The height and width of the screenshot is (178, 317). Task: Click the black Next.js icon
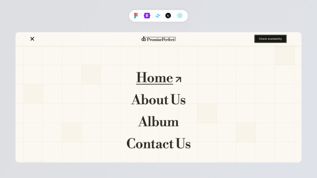pos(168,16)
